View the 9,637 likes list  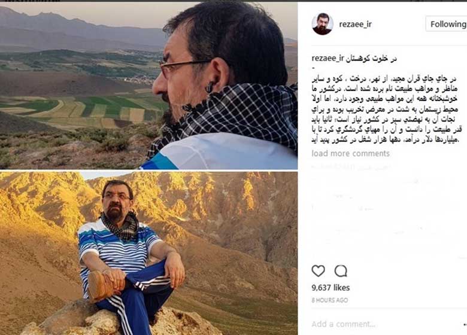coord(330,288)
